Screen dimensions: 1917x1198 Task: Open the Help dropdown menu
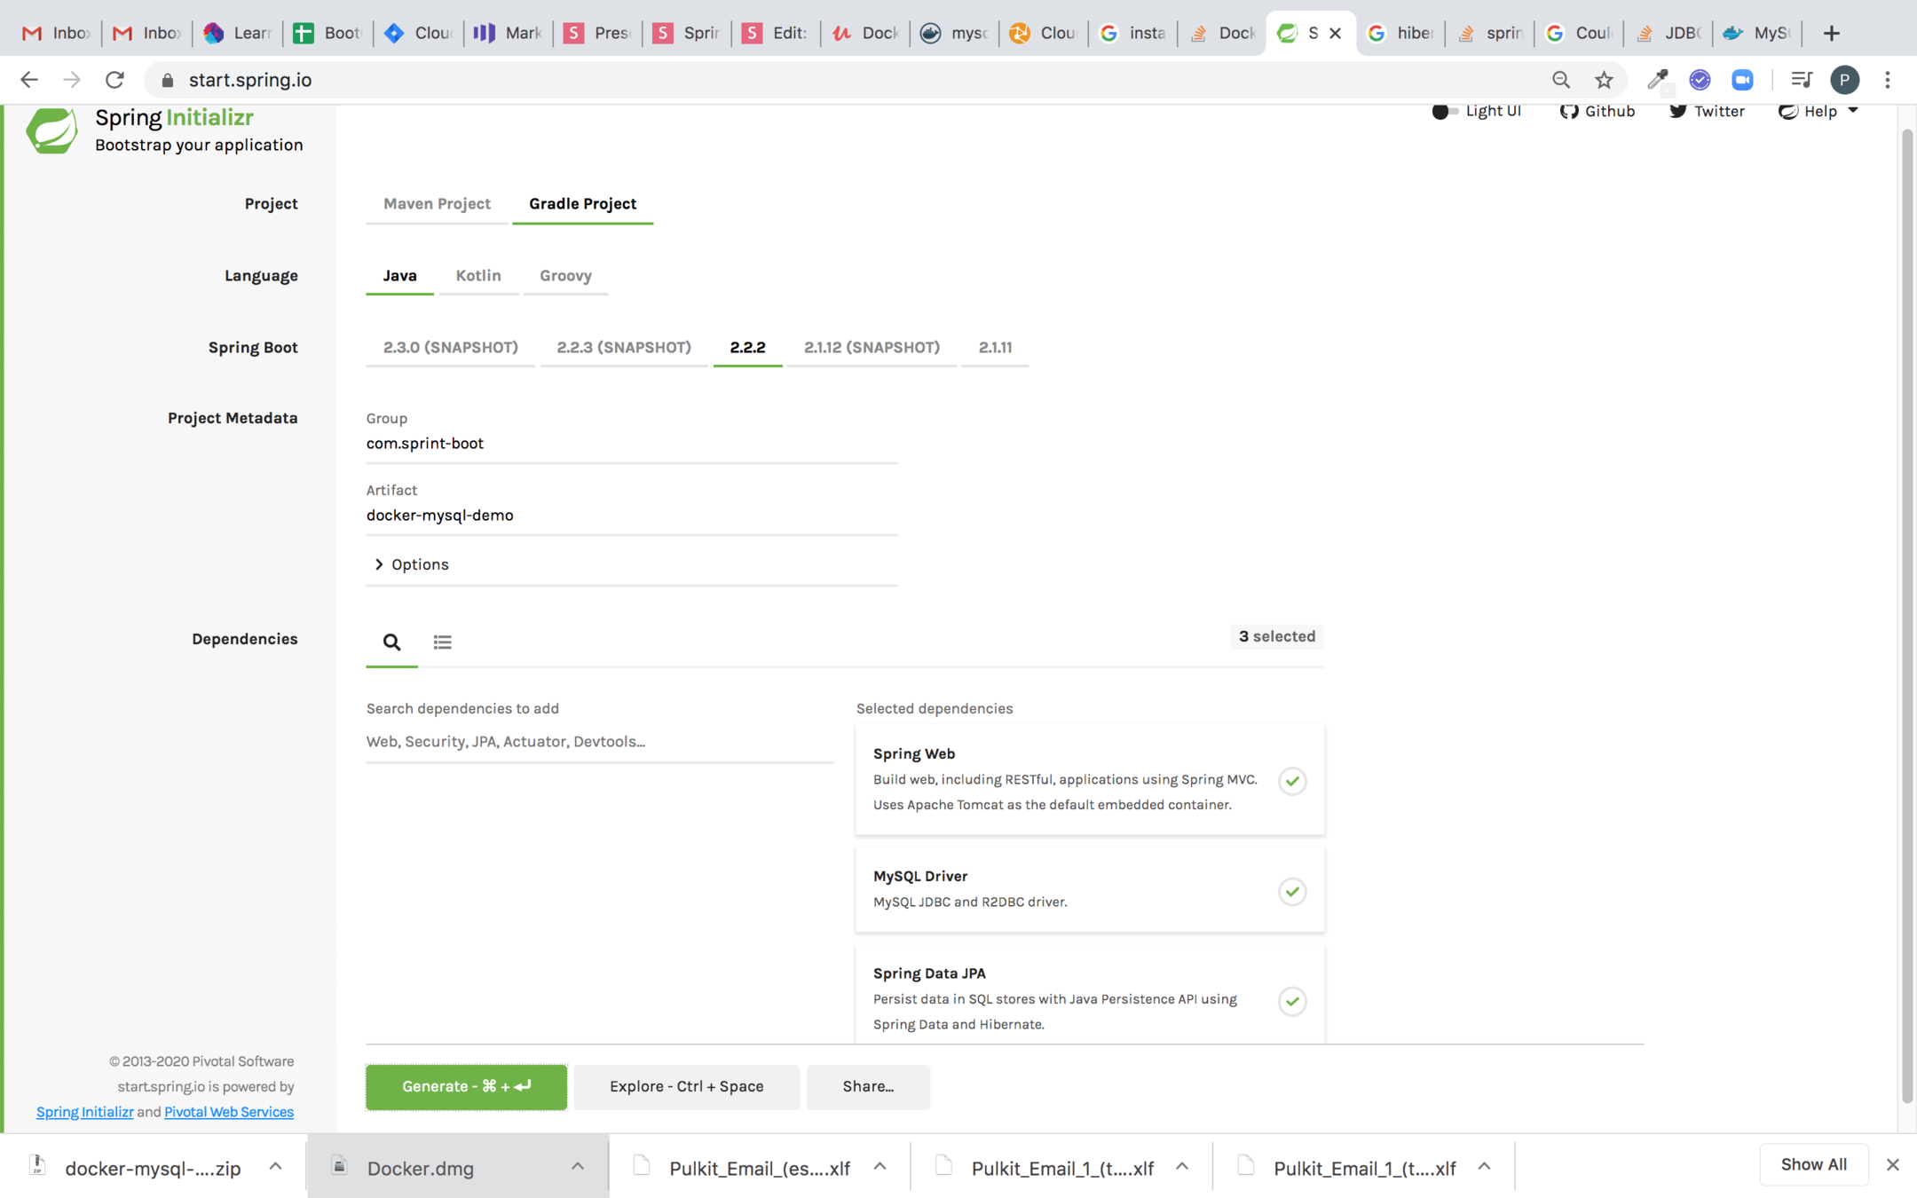tap(1818, 111)
